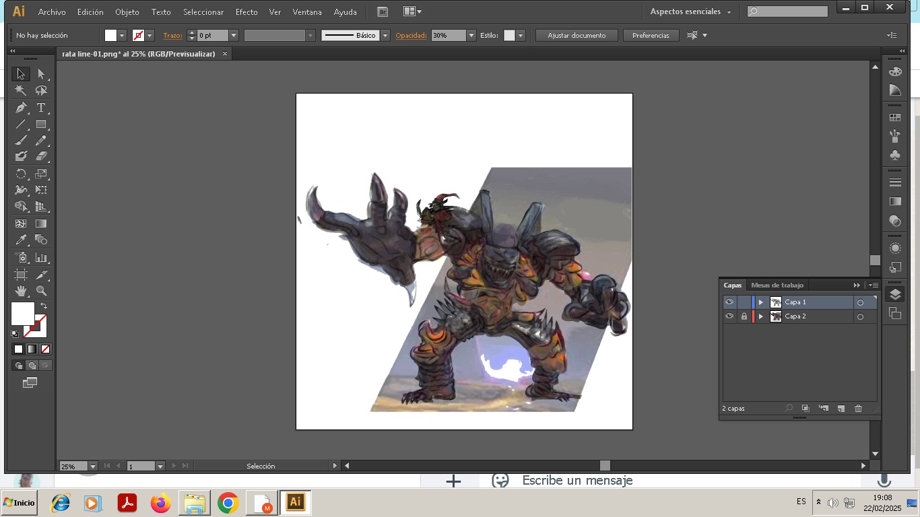Toggle visibility eye of Capa 2

point(729,316)
